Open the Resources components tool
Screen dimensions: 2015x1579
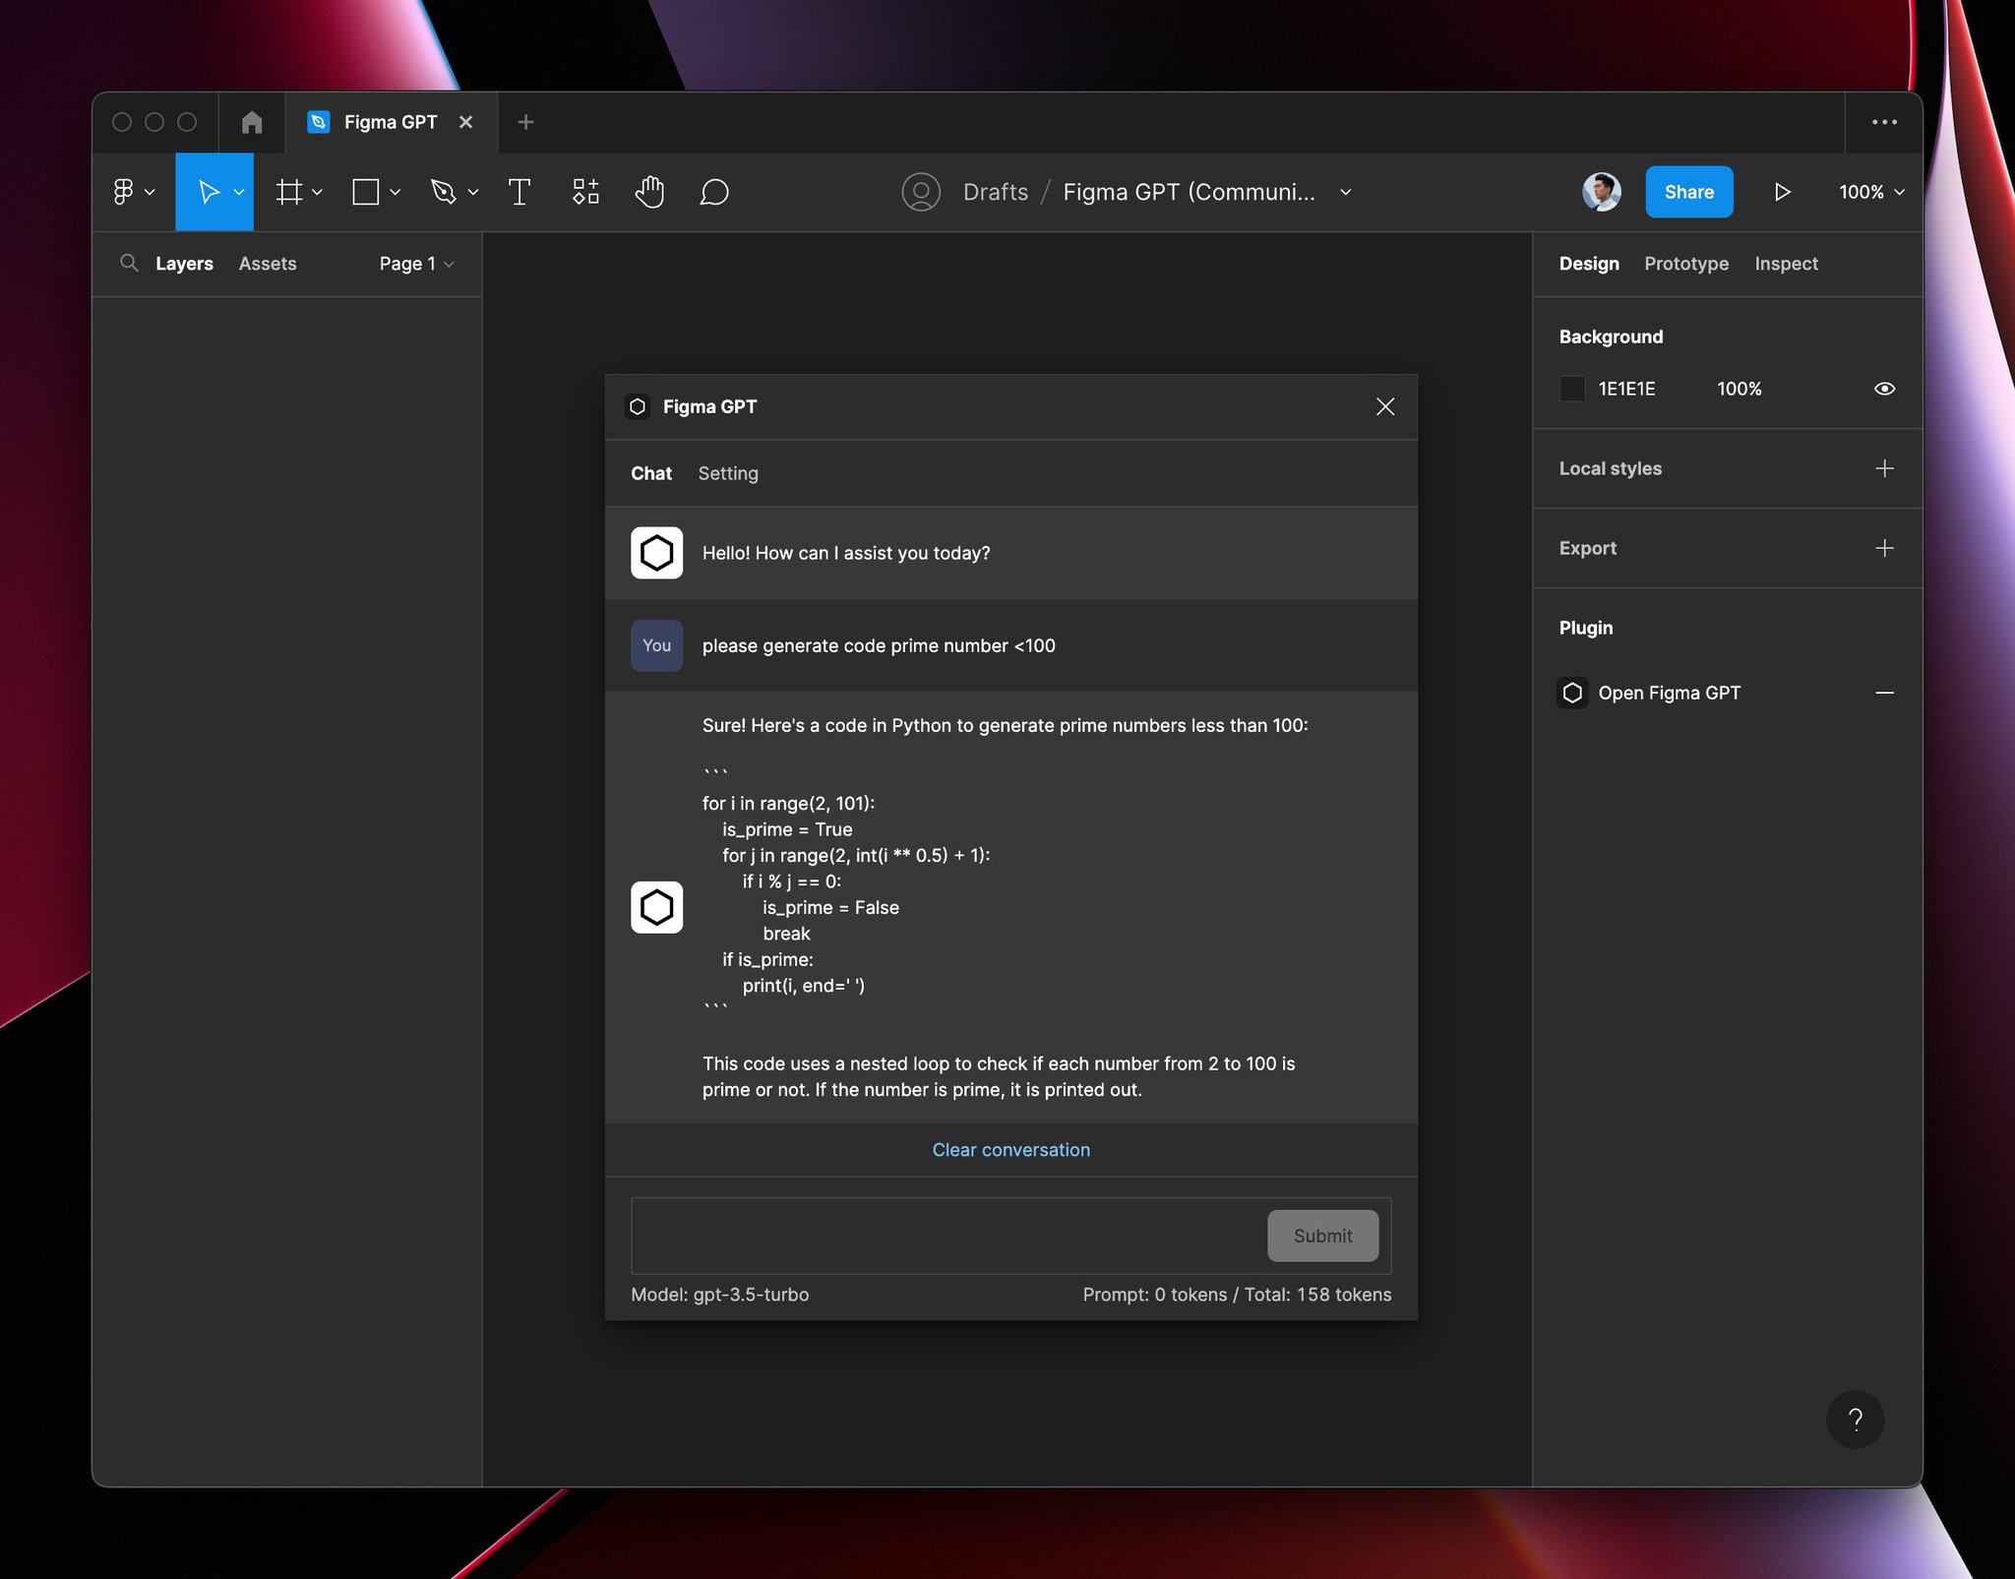[585, 192]
